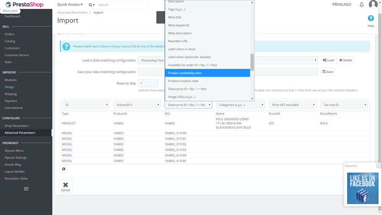Open the Tax rule ID dropdown

tap(344, 105)
